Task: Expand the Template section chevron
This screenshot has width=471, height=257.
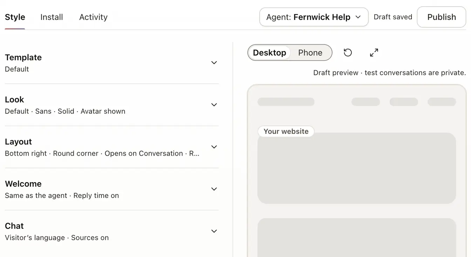Action: [x=214, y=63]
